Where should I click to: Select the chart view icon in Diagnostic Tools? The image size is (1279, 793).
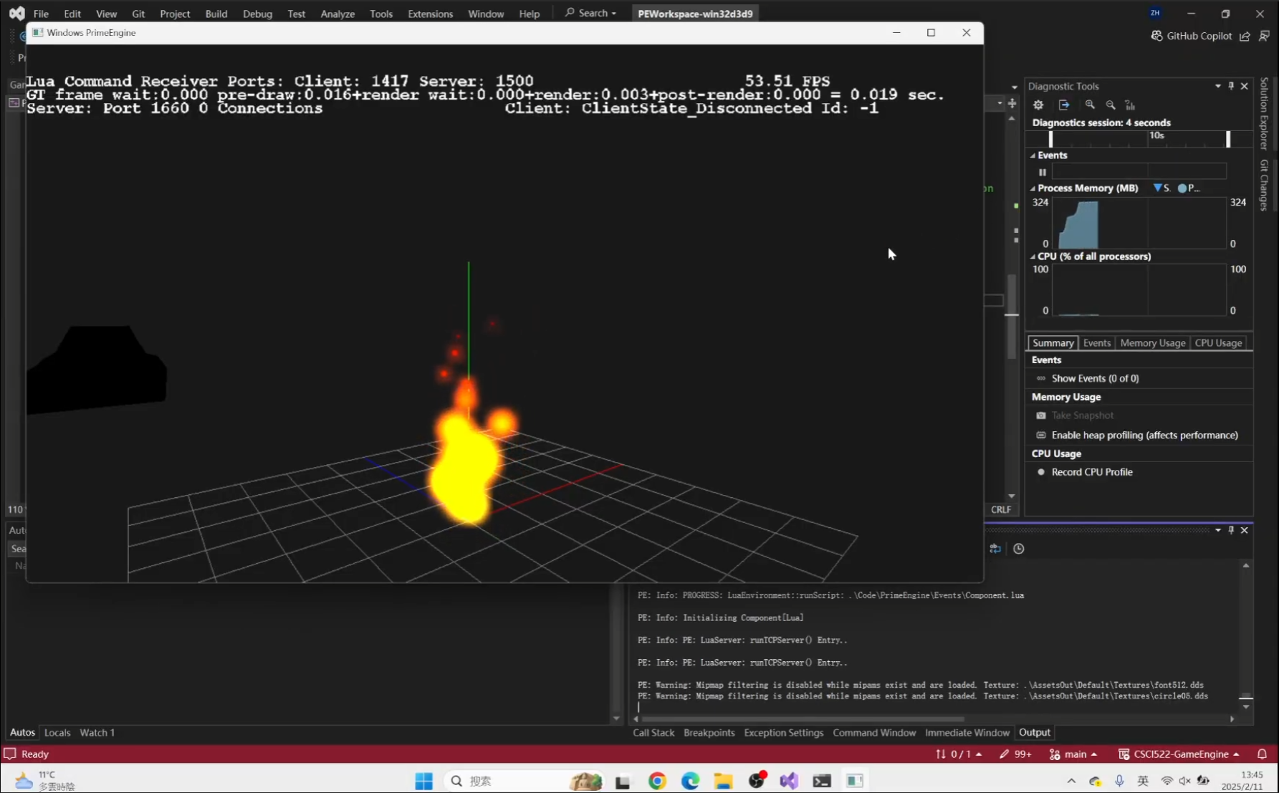coord(1131,105)
